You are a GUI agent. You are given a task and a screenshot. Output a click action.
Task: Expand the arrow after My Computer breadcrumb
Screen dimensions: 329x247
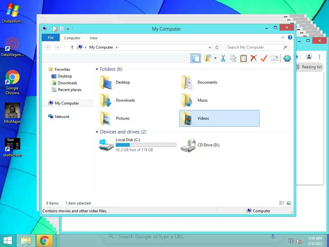pos(117,47)
